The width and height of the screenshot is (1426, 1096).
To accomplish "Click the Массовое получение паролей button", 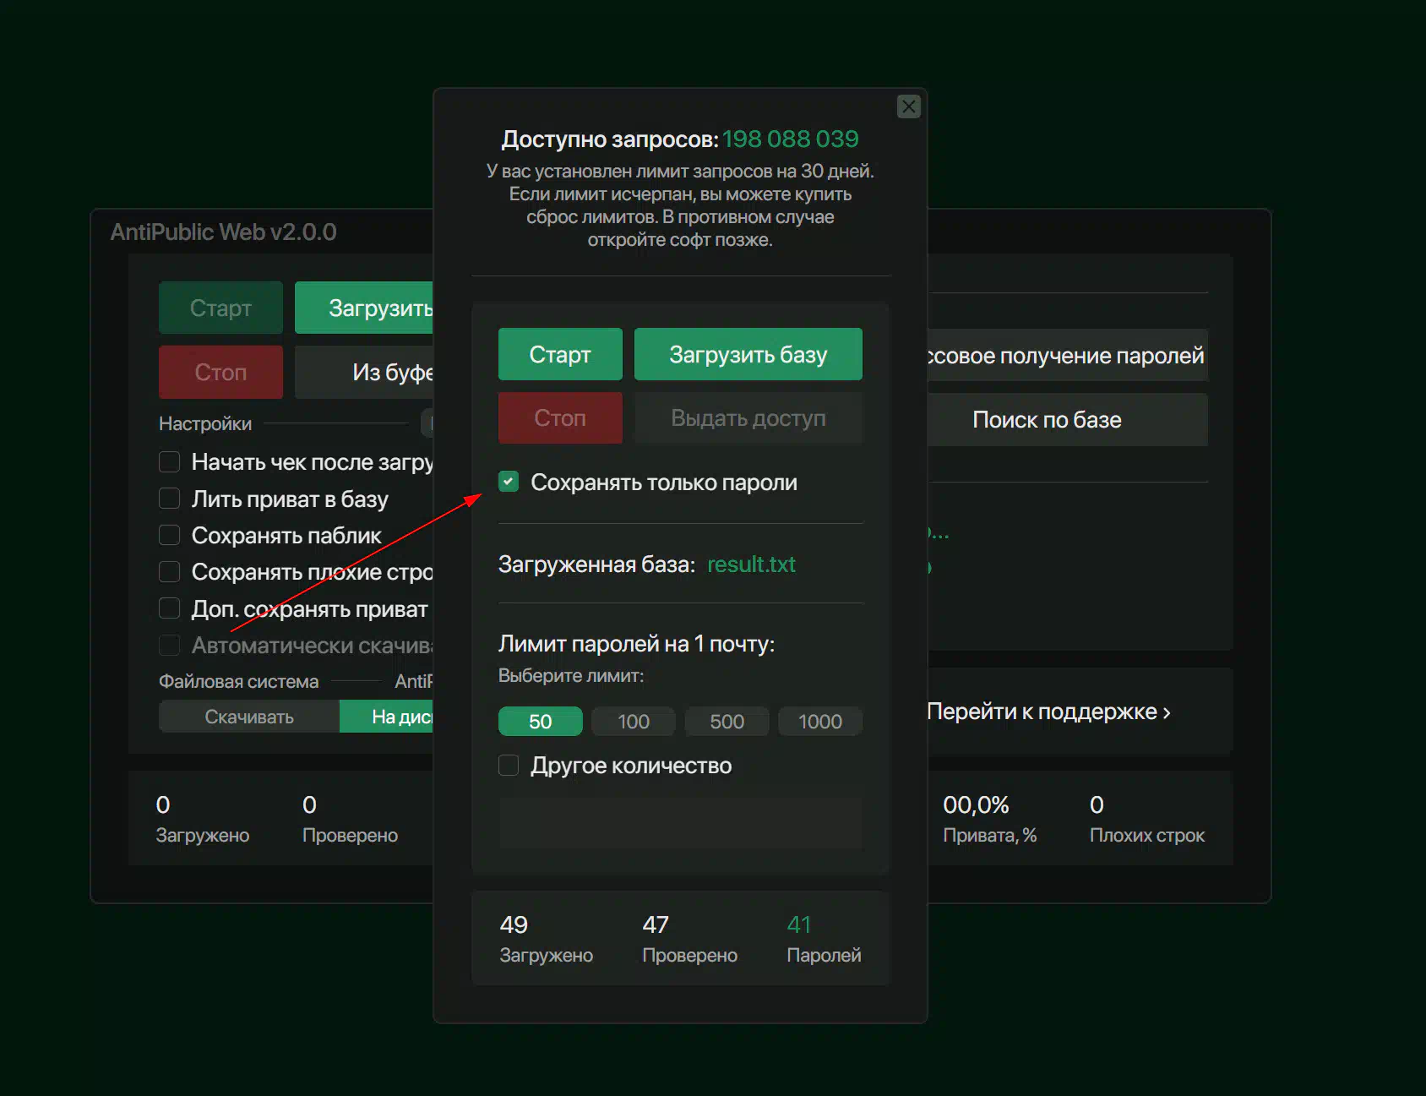I will click(1068, 355).
